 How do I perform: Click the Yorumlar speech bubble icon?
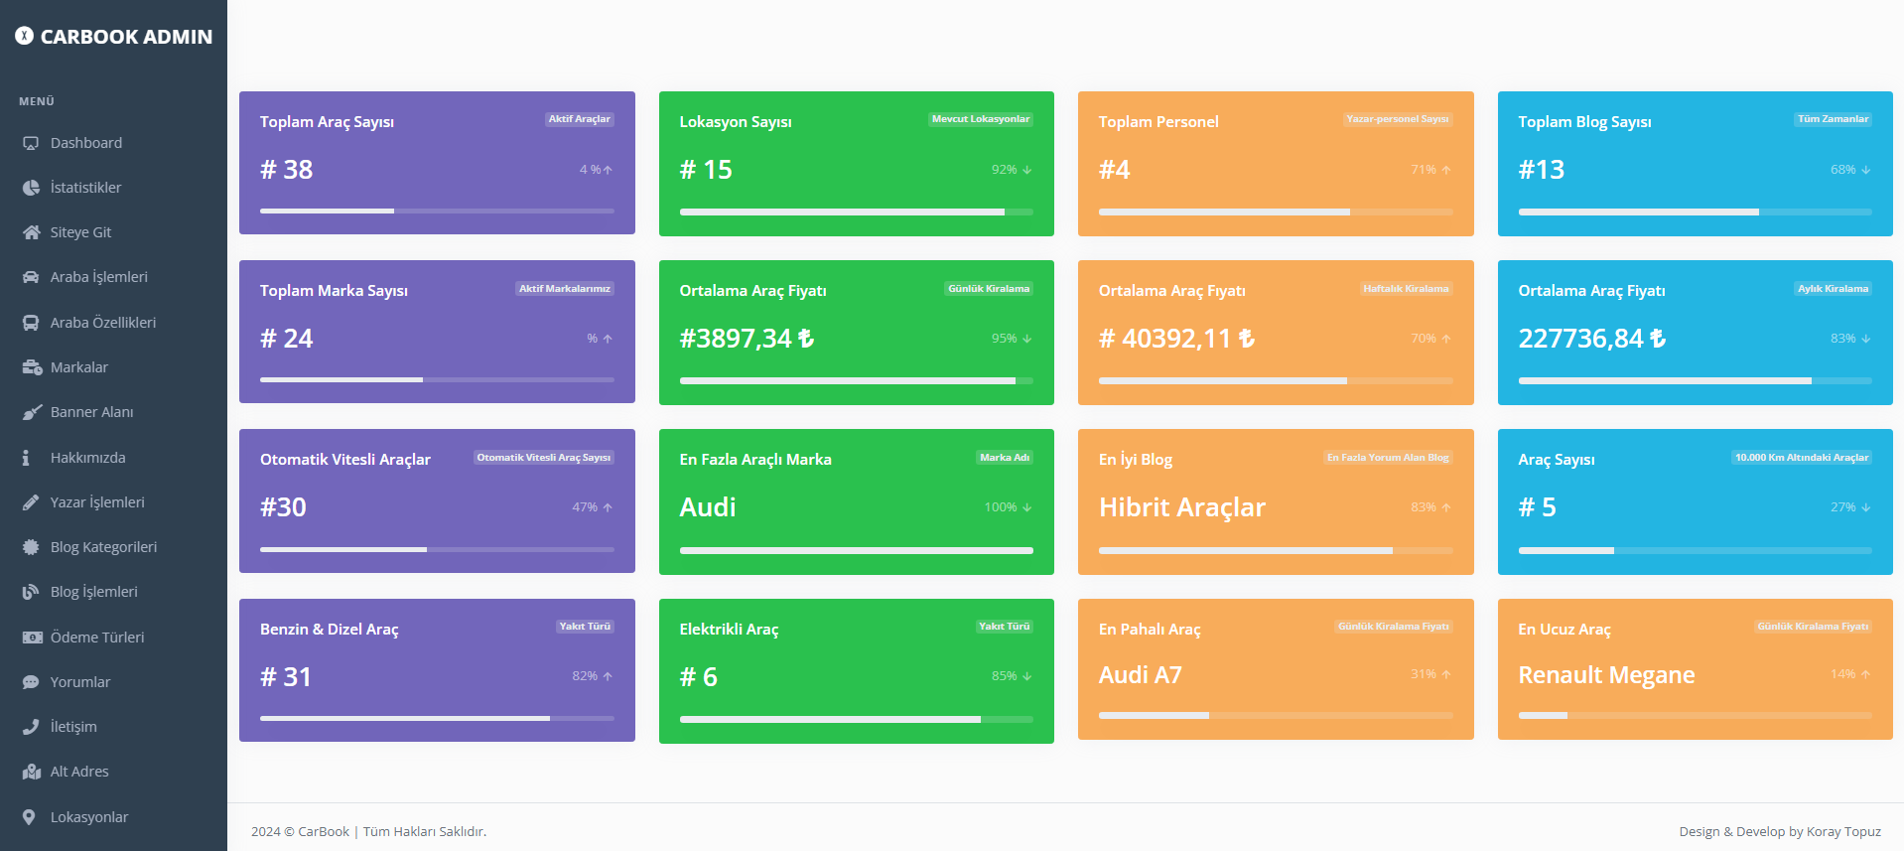coord(31,682)
